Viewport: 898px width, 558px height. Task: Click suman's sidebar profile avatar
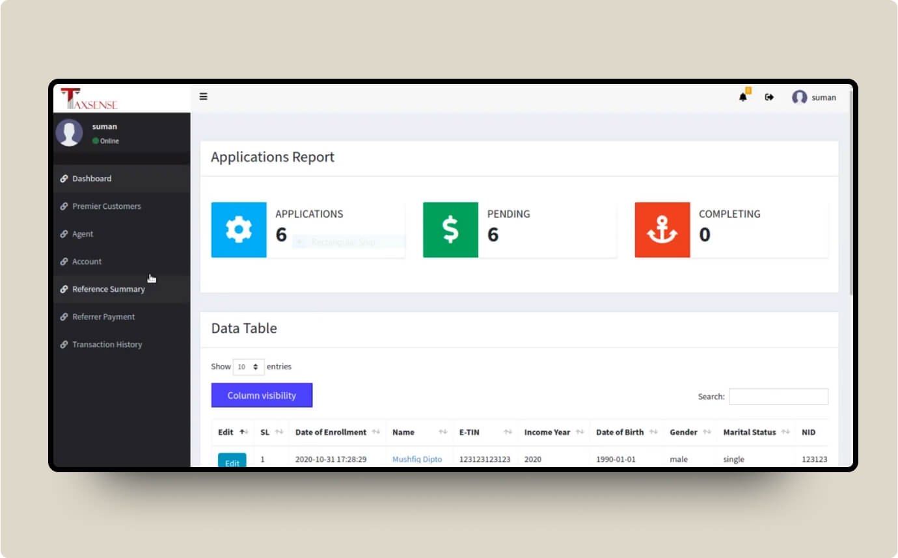pos(69,133)
